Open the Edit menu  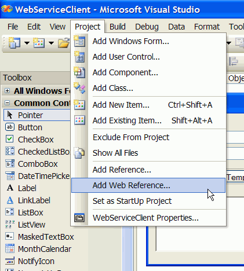(34, 27)
